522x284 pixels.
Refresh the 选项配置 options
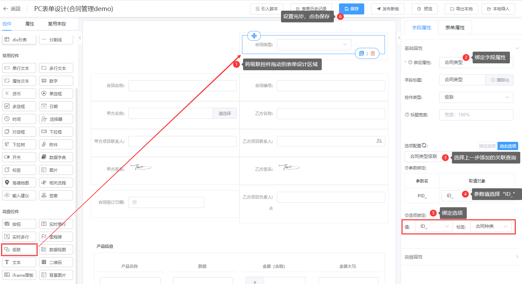(424, 145)
